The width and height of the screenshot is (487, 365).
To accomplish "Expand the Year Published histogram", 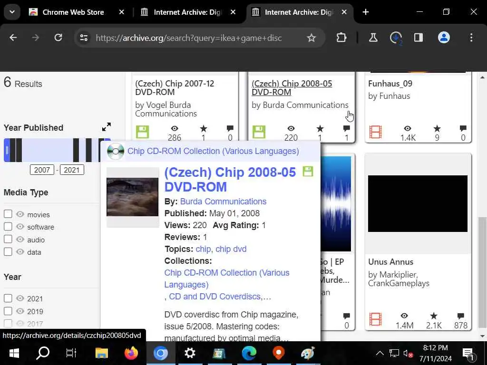I will [x=106, y=127].
